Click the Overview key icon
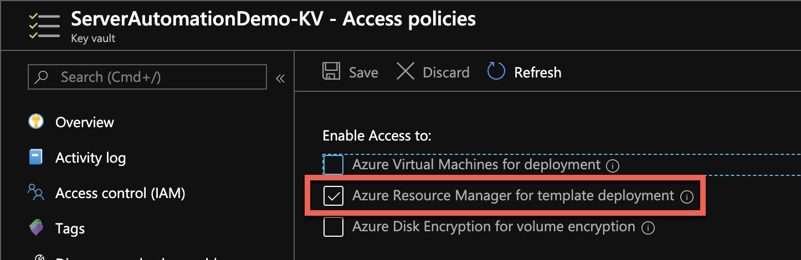 pyautogui.click(x=36, y=122)
